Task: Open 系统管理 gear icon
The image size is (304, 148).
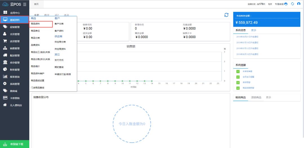Action: [x=5, y=84]
